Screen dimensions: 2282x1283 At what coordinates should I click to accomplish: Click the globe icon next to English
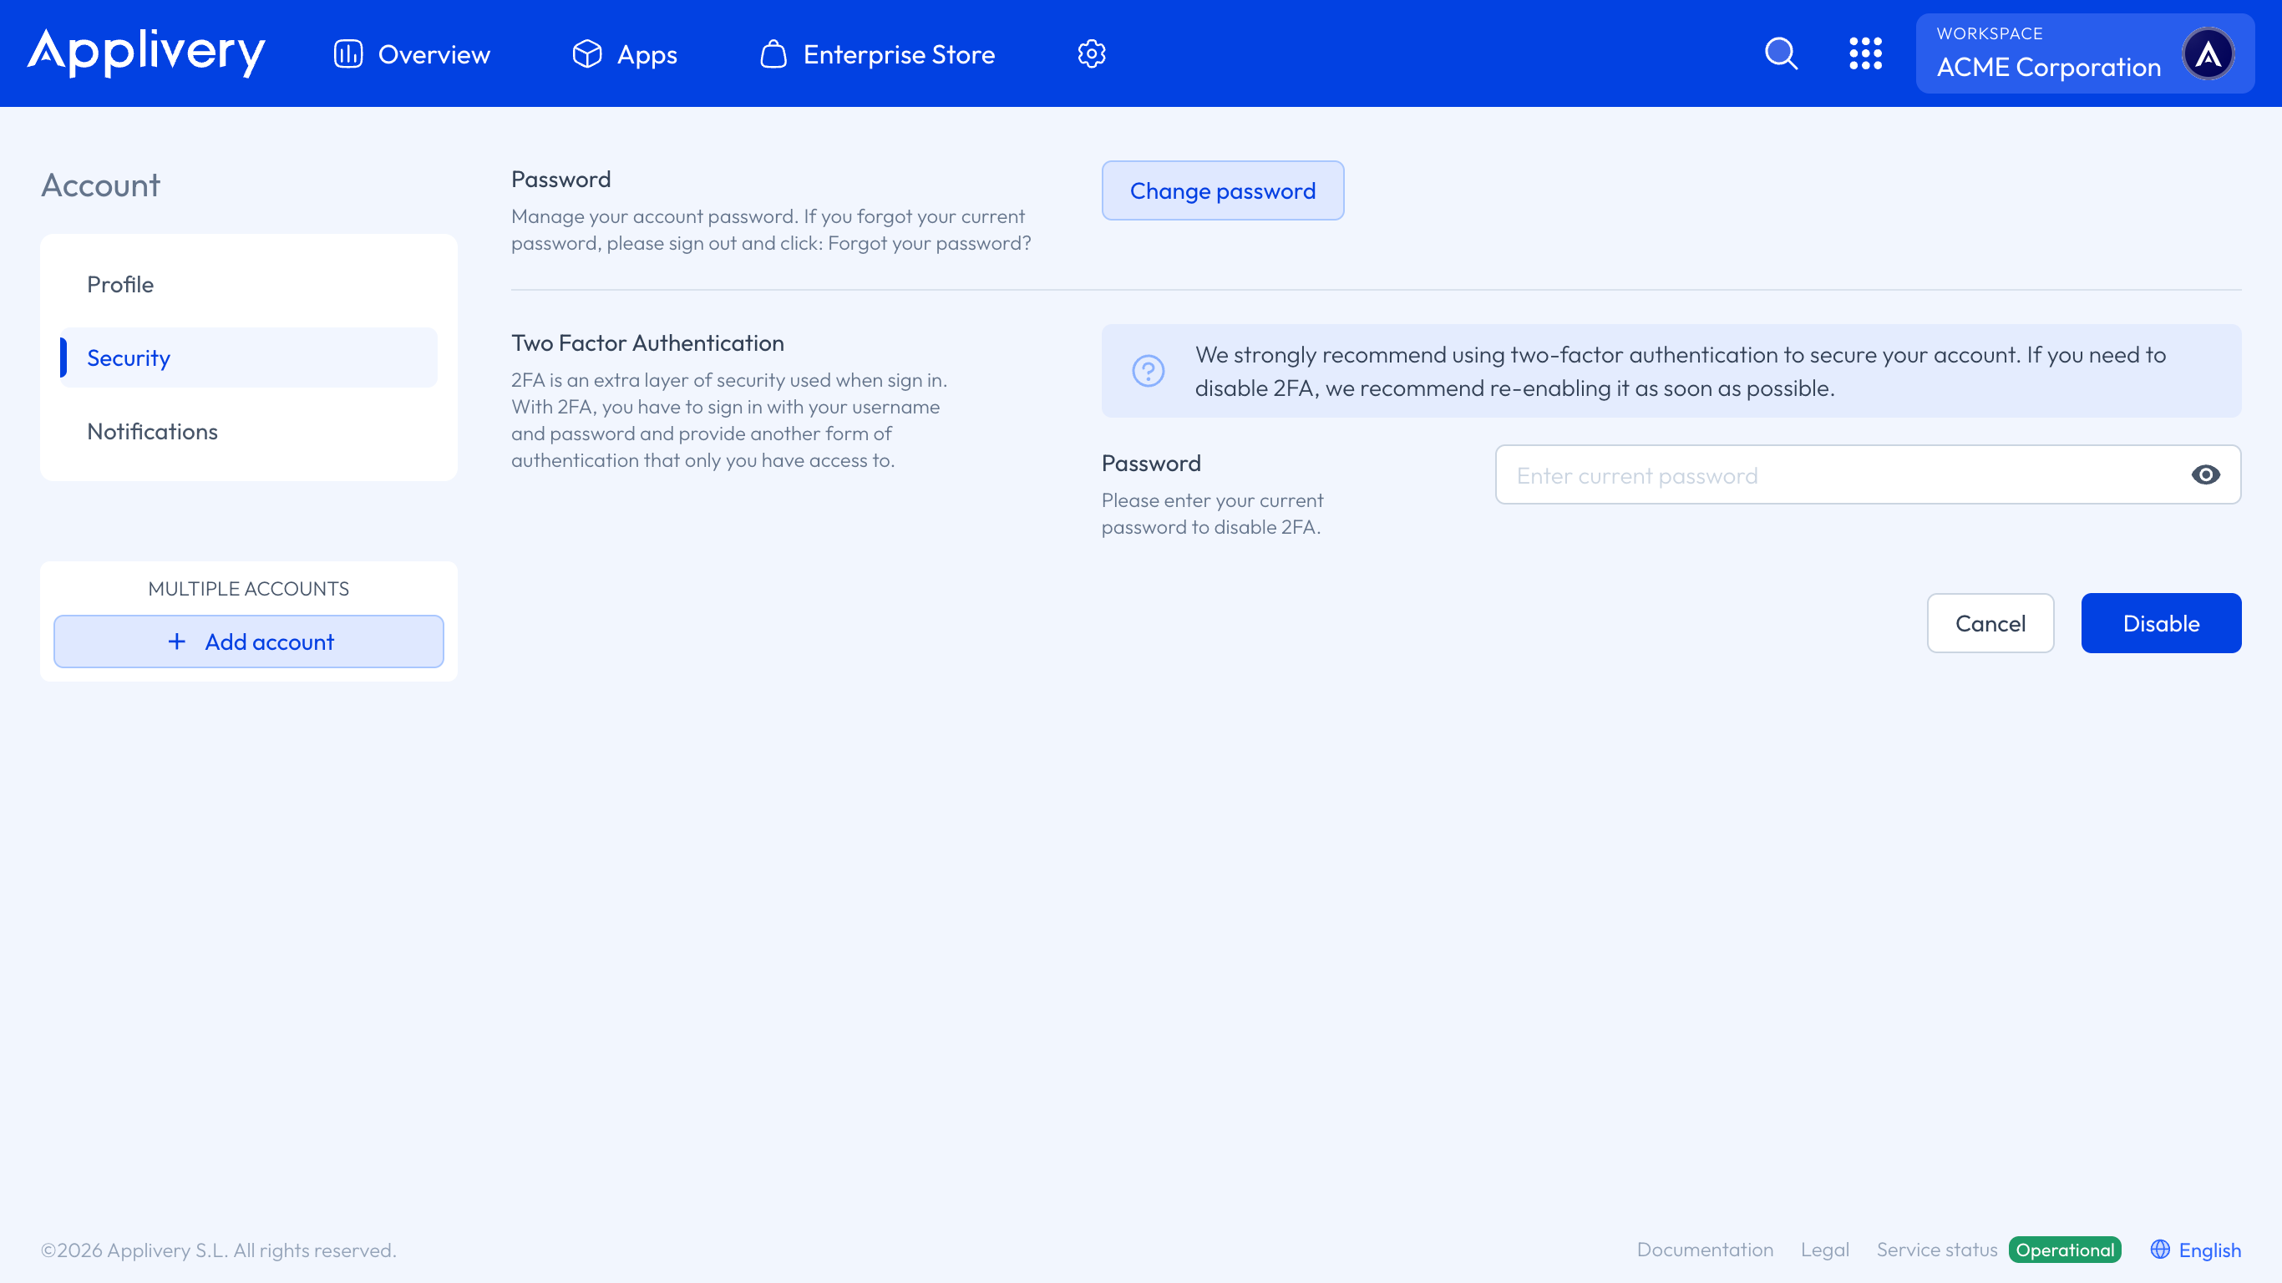pyautogui.click(x=2159, y=1250)
